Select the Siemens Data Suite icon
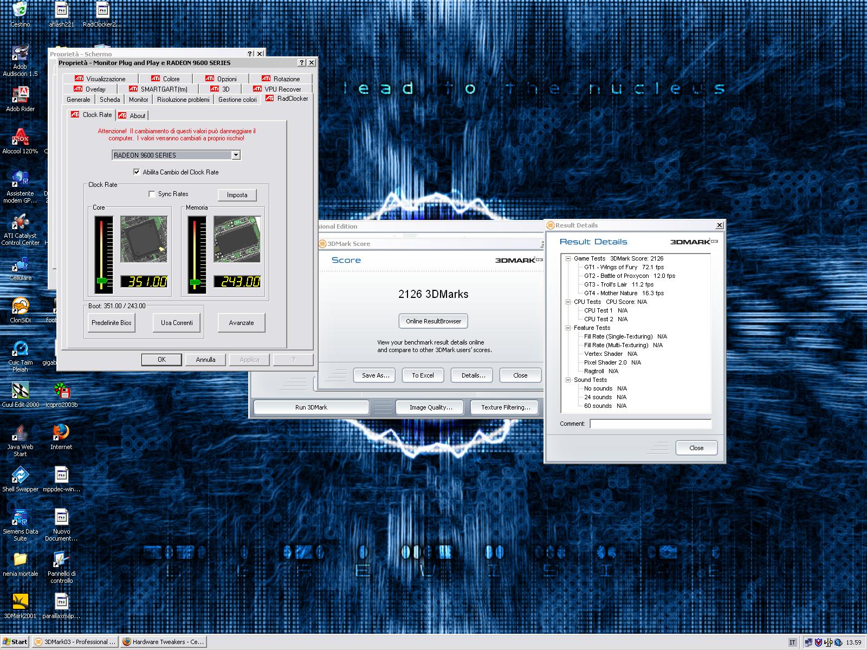 (x=20, y=517)
